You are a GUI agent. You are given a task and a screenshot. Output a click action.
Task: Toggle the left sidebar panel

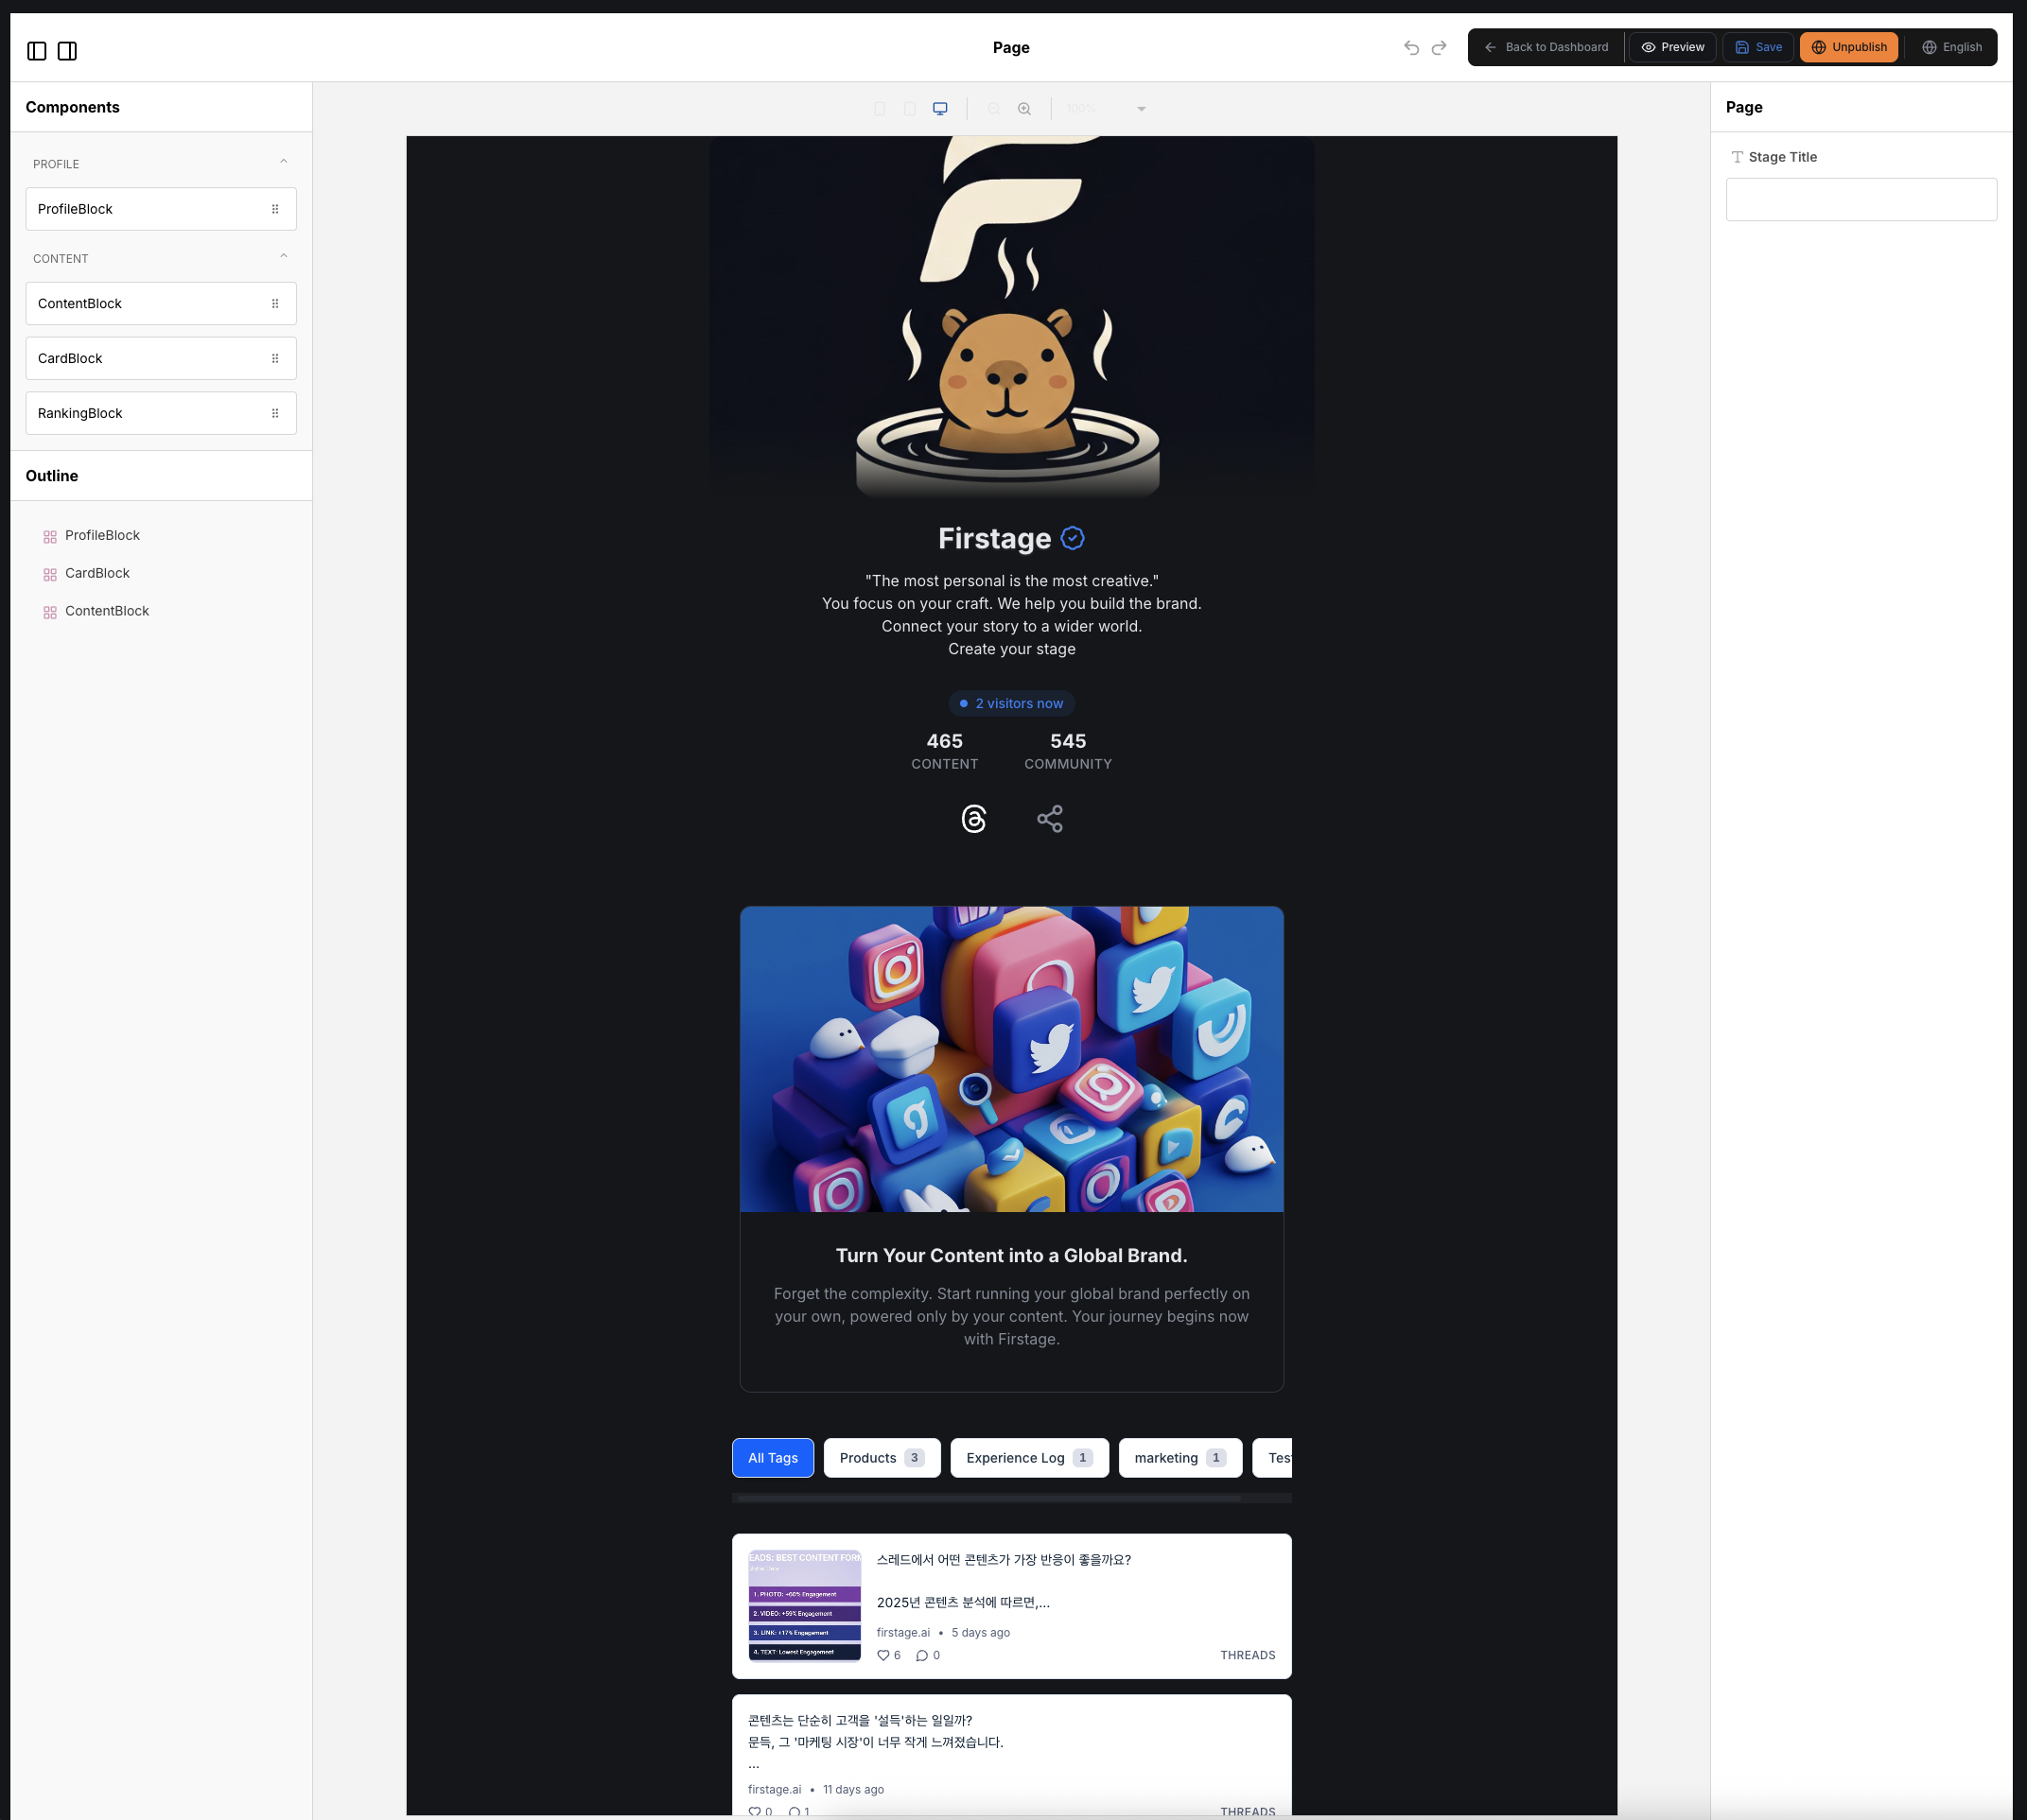(37, 51)
